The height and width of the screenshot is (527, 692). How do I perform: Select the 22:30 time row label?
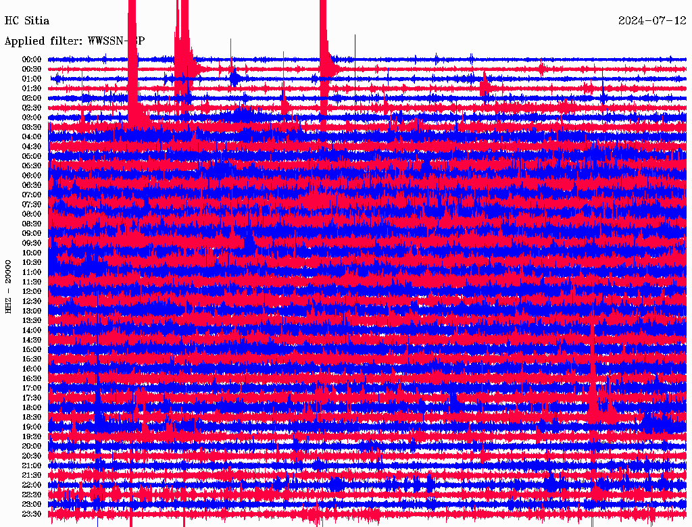pyautogui.click(x=32, y=495)
